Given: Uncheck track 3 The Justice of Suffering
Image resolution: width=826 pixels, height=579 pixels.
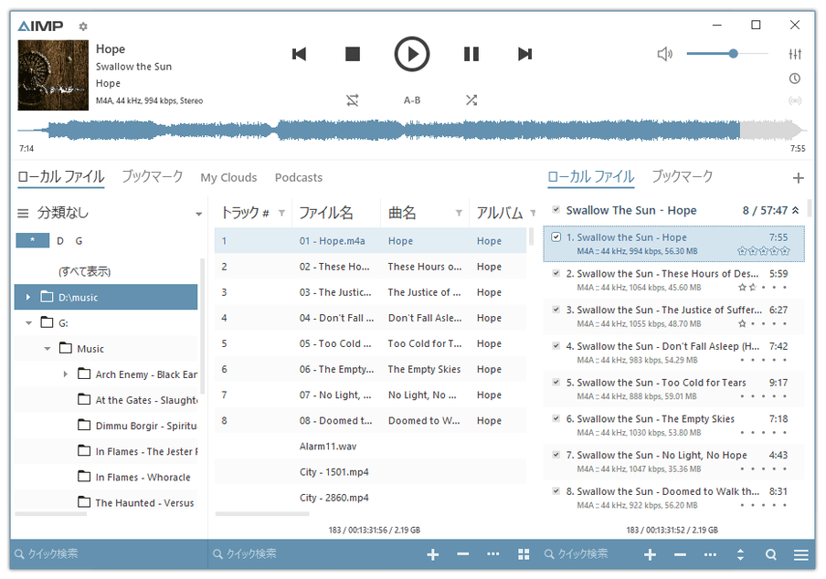Looking at the screenshot, I should 556,309.
